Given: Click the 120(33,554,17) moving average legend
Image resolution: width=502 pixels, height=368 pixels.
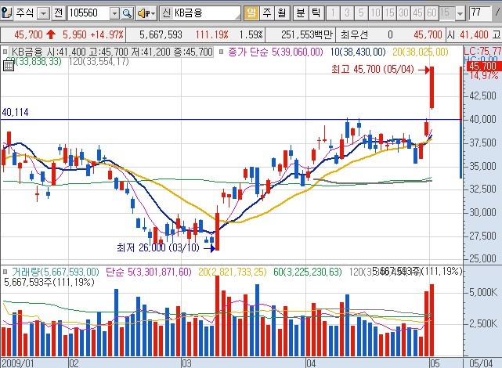Looking at the screenshot, I should [99, 61].
